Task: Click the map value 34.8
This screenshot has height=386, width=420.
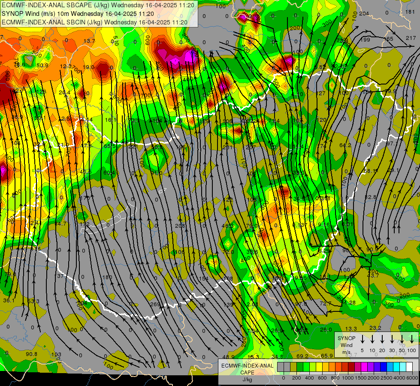Action: 277,356
